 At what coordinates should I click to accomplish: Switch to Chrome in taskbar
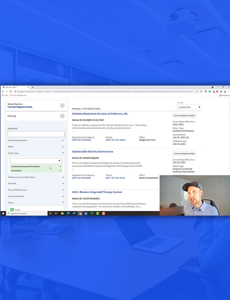[80, 213]
